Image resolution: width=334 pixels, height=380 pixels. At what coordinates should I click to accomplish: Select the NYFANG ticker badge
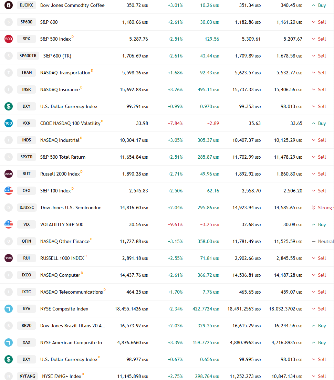[28, 376]
